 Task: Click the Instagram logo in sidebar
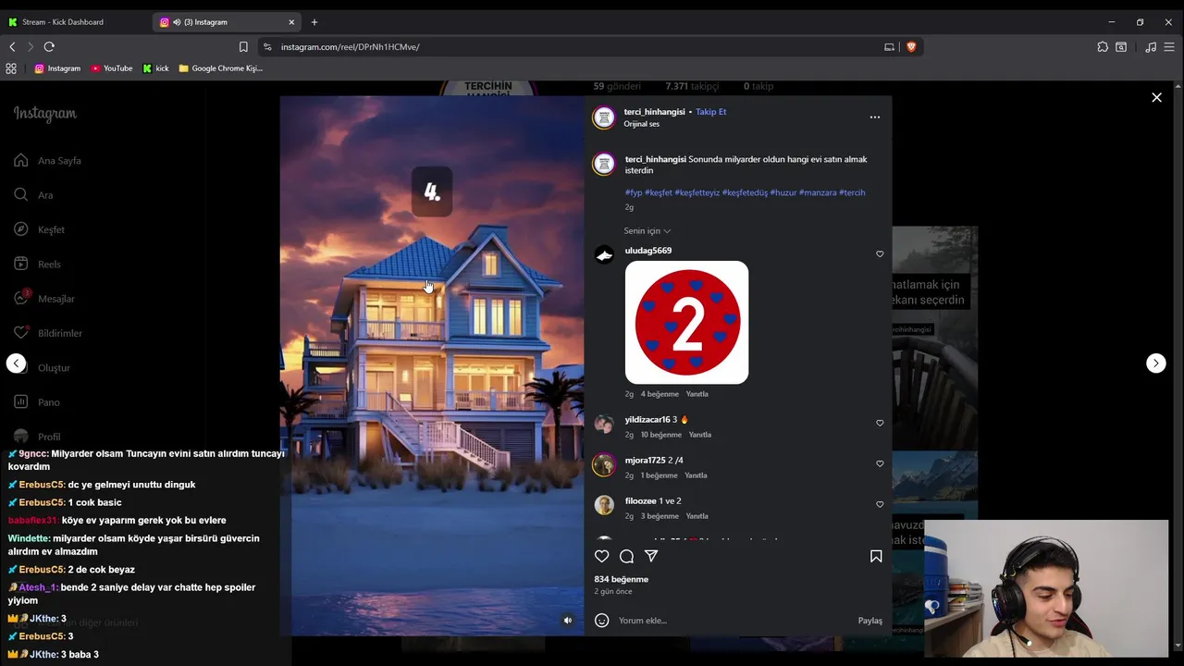tap(44, 114)
